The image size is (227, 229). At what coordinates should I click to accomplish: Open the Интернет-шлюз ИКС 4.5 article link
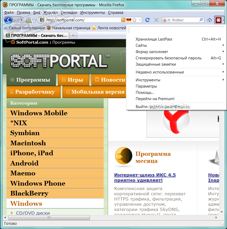tap(145, 178)
